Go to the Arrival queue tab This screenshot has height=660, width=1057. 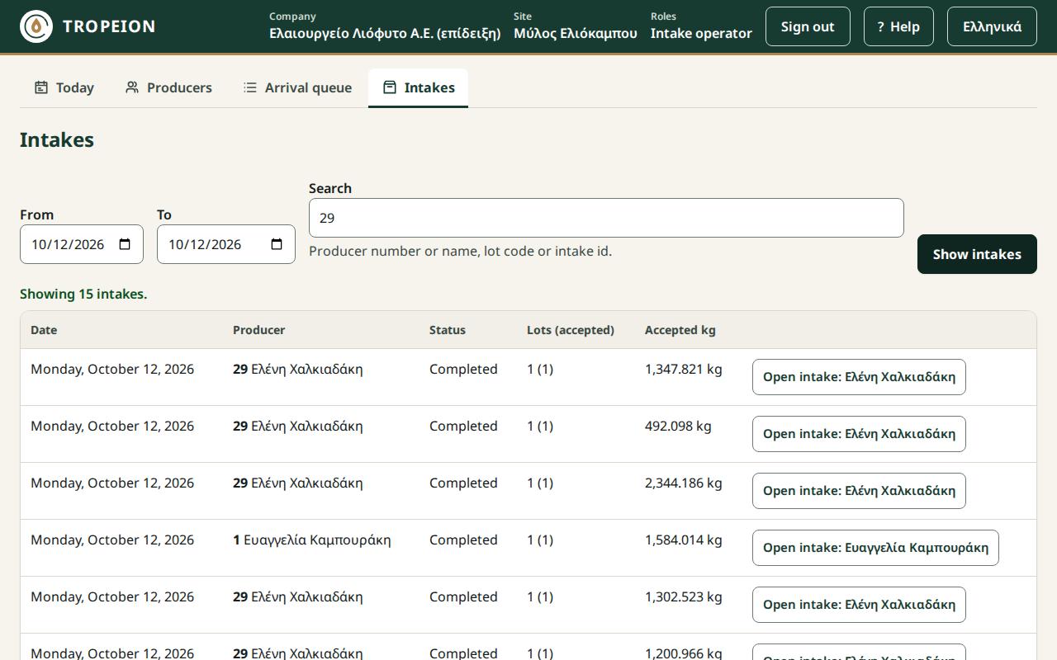pyautogui.click(x=298, y=87)
